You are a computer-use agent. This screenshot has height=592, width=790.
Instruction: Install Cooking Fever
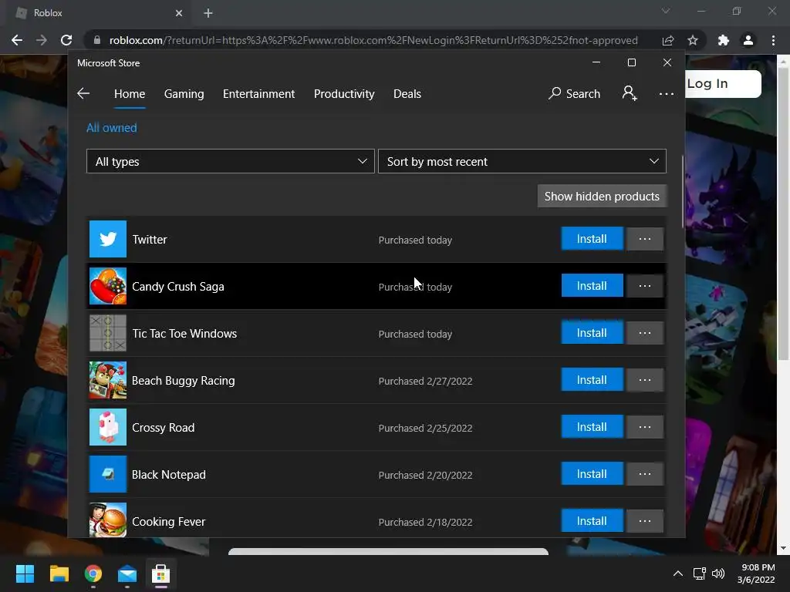(592, 521)
